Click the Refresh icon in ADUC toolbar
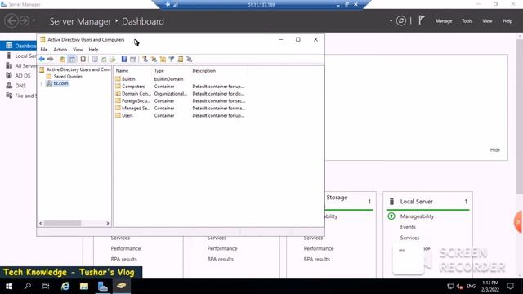The height and width of the screenshot is (294, 523). click(x=104, y=60)
